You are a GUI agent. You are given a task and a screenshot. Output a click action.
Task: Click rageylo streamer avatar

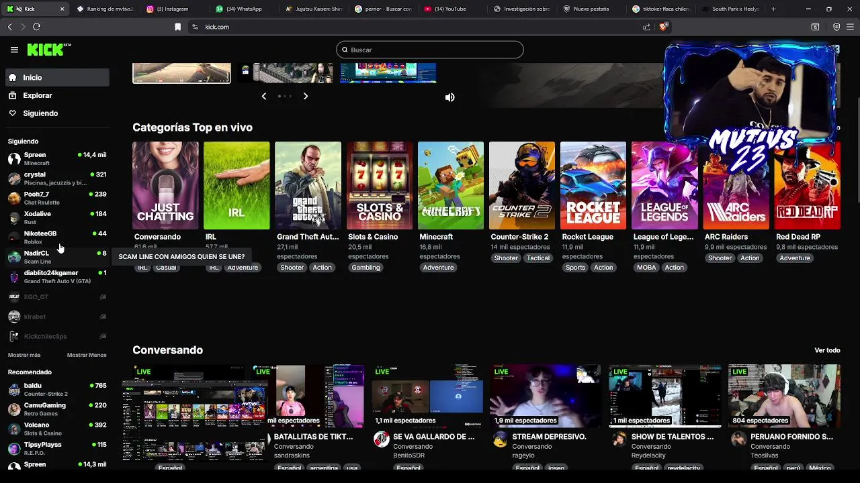(x=501, y=440)
